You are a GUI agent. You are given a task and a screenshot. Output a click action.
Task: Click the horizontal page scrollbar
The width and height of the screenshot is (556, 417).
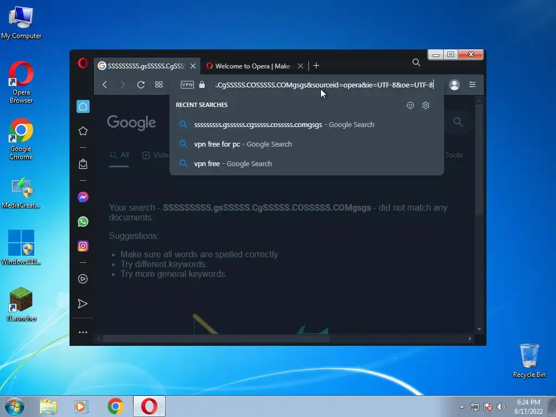pos(216,339)
